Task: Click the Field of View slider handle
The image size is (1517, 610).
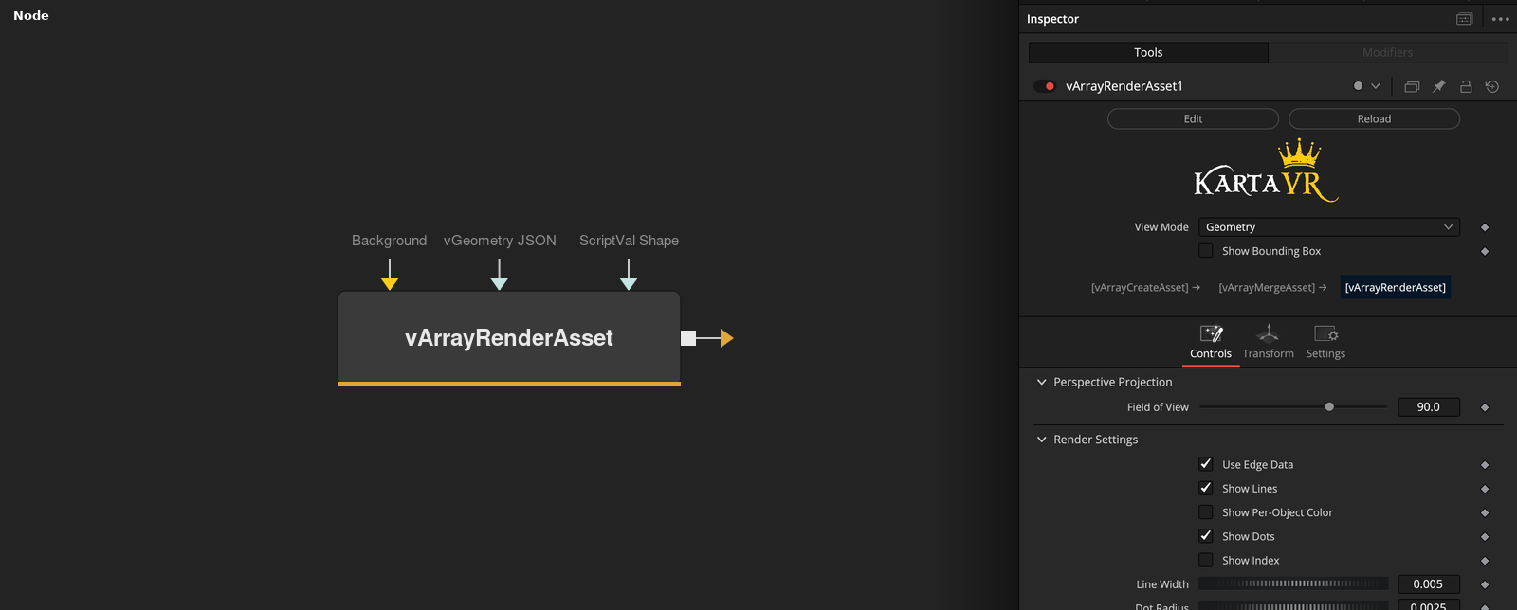Action: (1329, 406)
